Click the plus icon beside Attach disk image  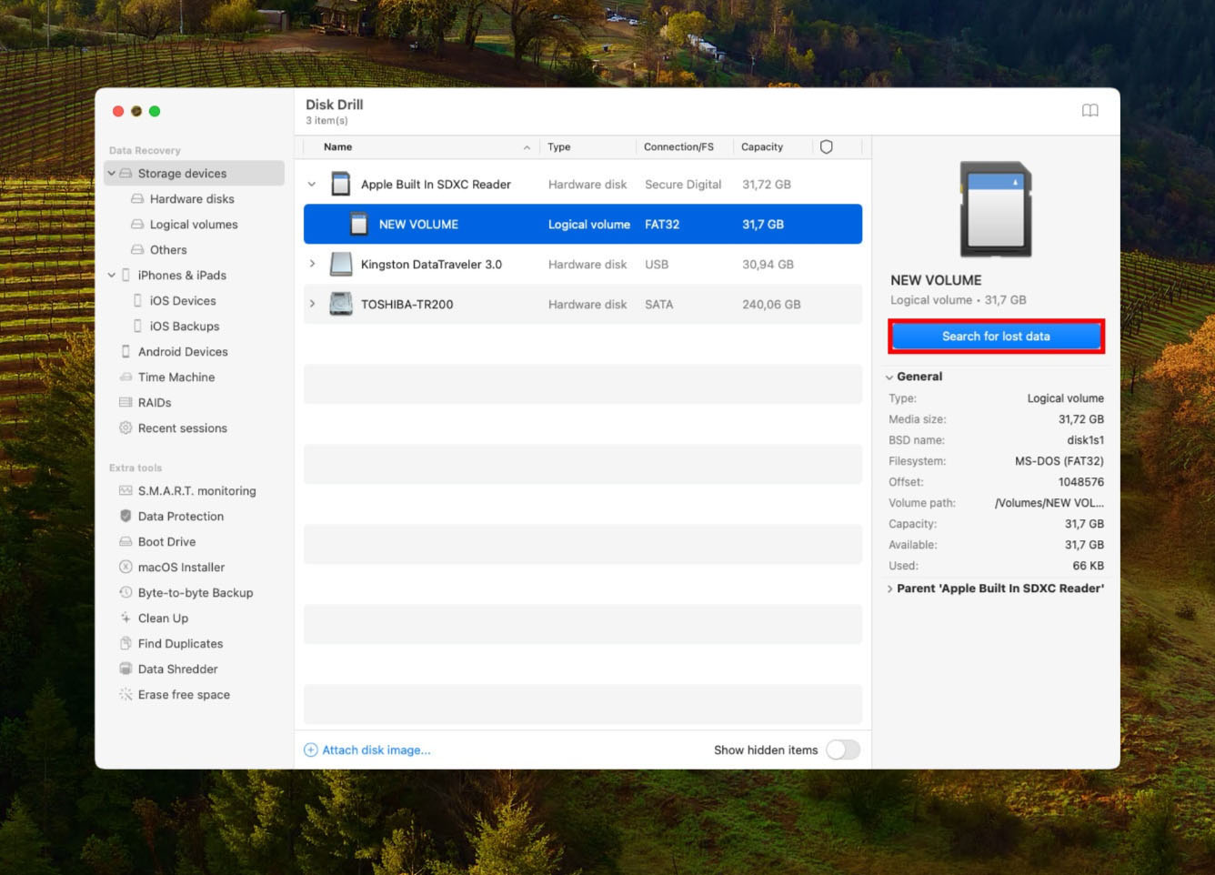pos(310,750)
